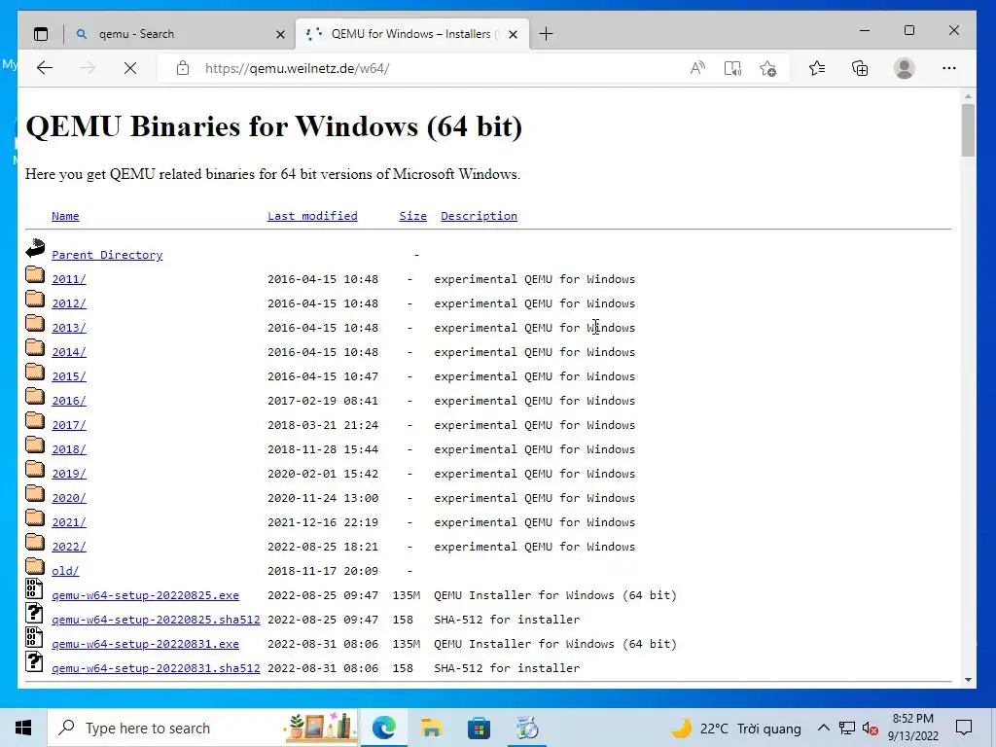Click the folder icon beside 2011/
Image resolution: width=996 pixels, height=747 pixels.
35,274
